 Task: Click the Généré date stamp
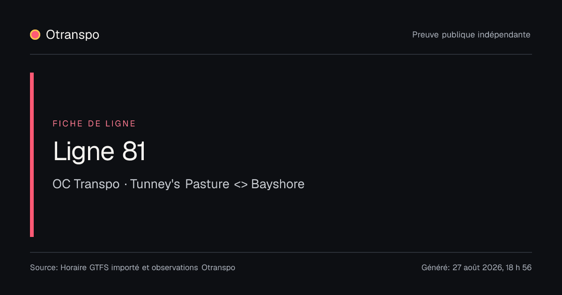[476, 268]
